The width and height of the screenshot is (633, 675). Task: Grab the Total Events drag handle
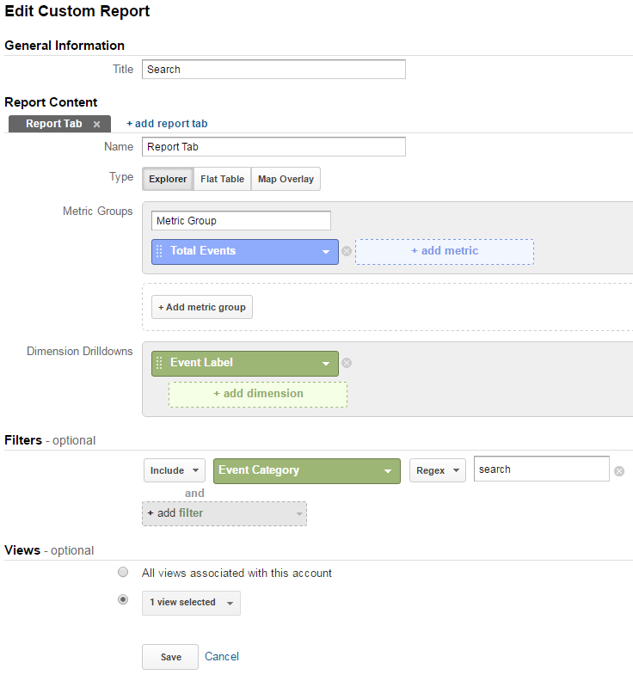[159, 251]
